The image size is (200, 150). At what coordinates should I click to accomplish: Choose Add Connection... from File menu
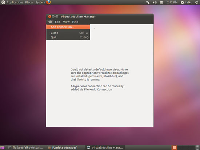tap(68, 27)
